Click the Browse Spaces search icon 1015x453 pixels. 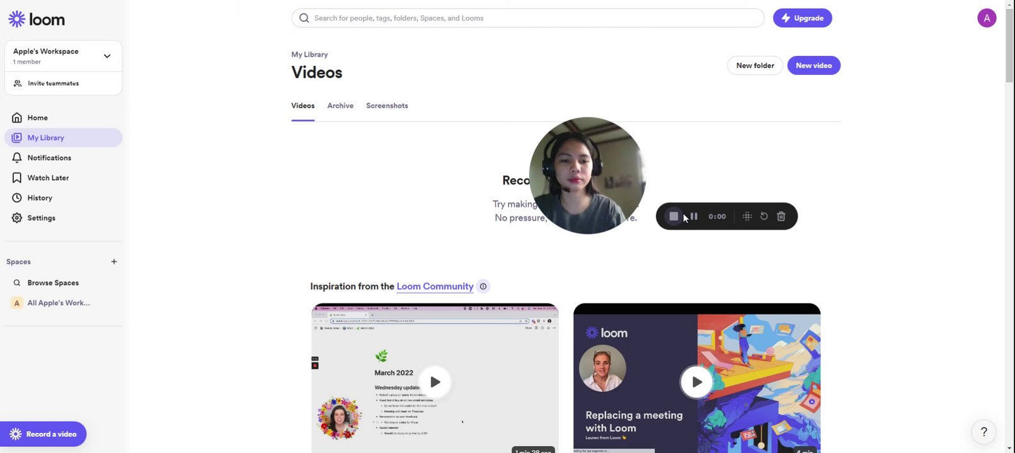point(17,283)
